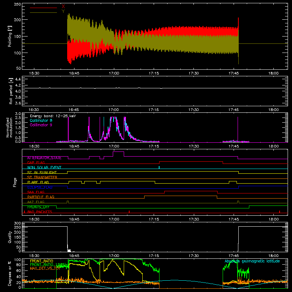Screen dimensions: 292x292
Task: Select the PARTICLE_FLAG label
Action: point(41,197)
